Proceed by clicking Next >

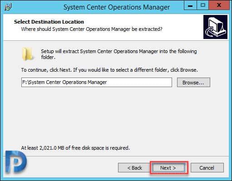[169, 168]
